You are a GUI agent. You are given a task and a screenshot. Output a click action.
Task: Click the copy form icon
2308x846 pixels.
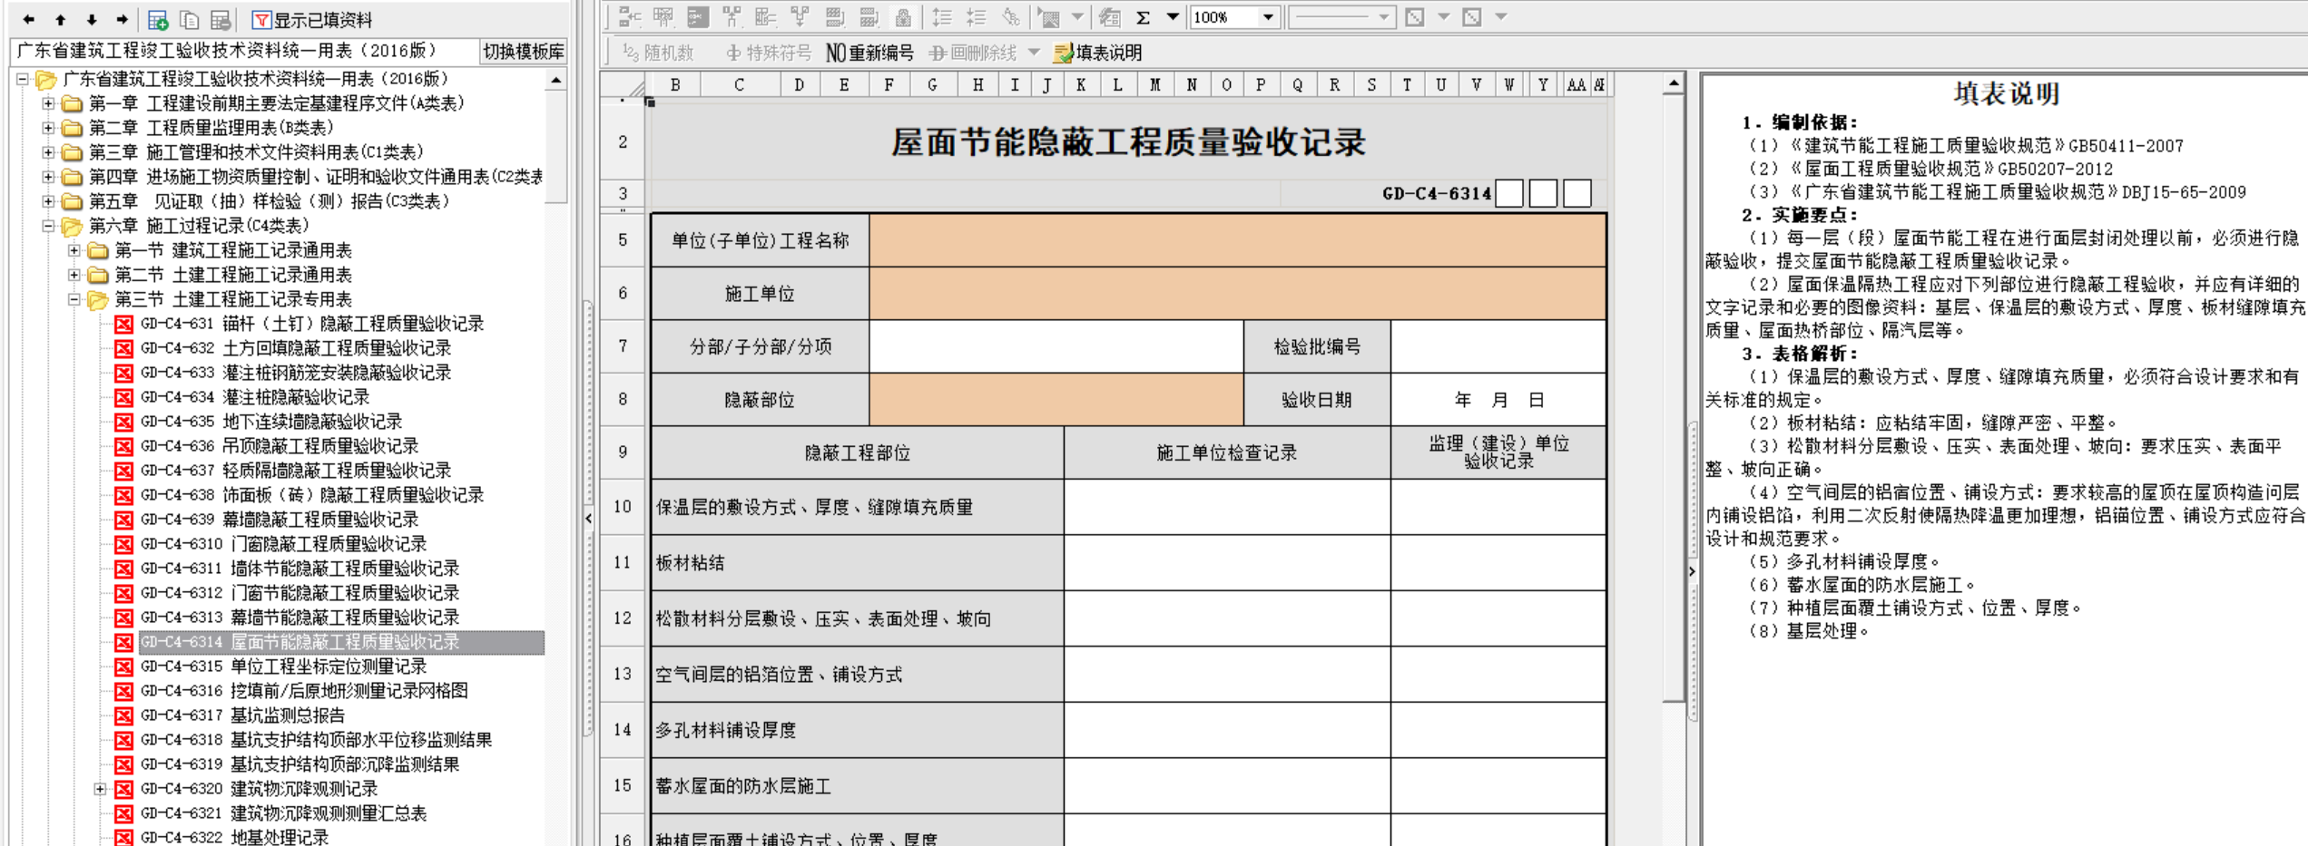click(x=189, y=19)
